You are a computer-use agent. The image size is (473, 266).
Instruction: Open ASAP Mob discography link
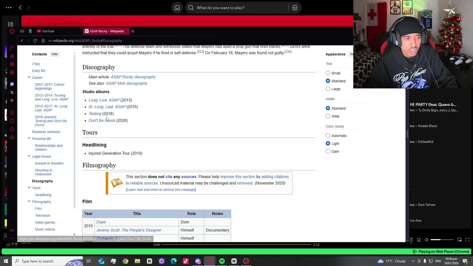(127, 83)
